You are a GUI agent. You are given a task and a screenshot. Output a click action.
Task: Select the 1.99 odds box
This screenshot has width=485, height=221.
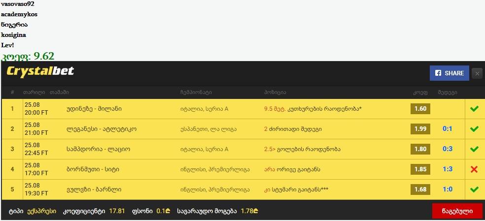coord(420,129)
